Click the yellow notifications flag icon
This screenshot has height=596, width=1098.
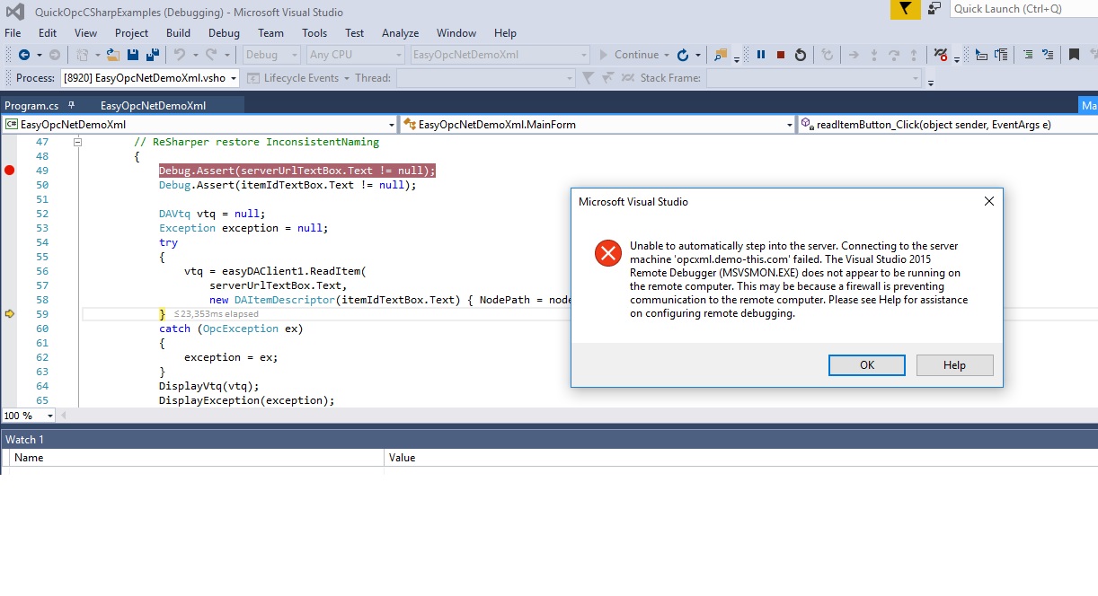(905, 9)
